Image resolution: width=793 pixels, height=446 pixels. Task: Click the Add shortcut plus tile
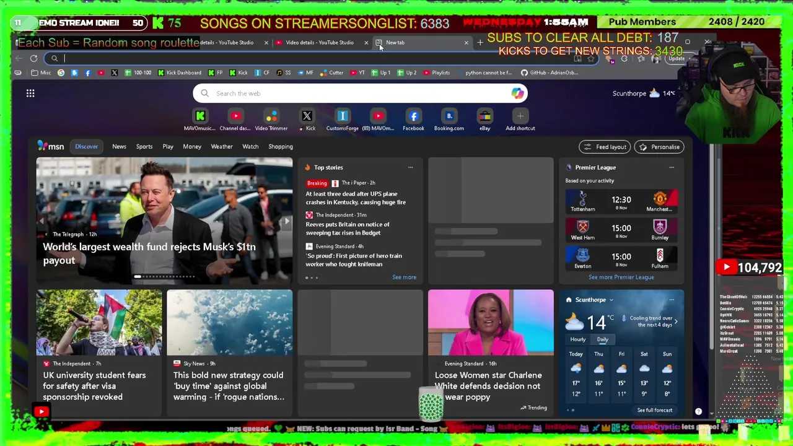(520, 120)
